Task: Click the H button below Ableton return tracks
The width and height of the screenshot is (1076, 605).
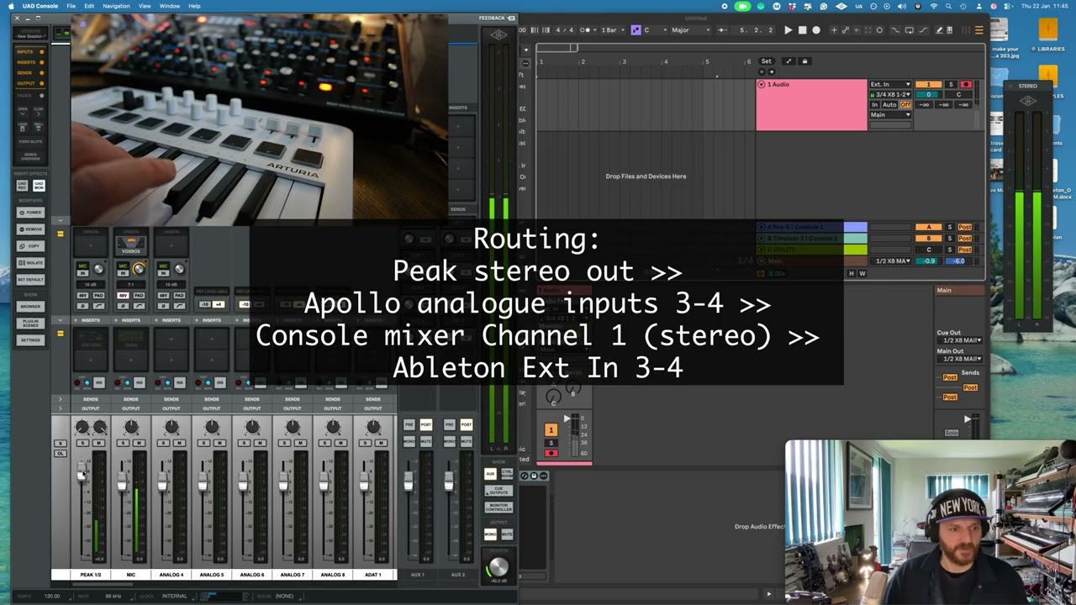Action: click(852, 274)
